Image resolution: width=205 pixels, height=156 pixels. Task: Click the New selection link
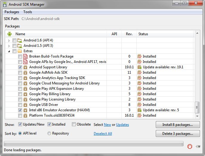point(107,125)
